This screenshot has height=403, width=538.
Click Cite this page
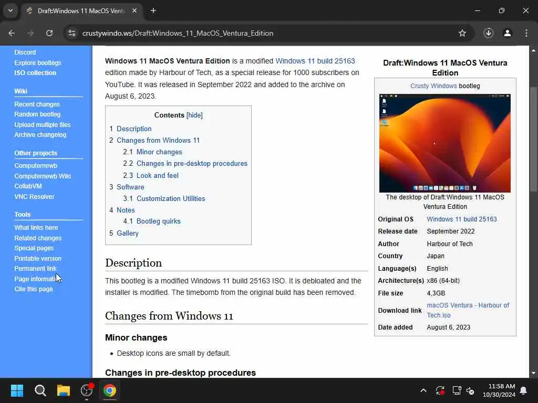pos(34,289)
